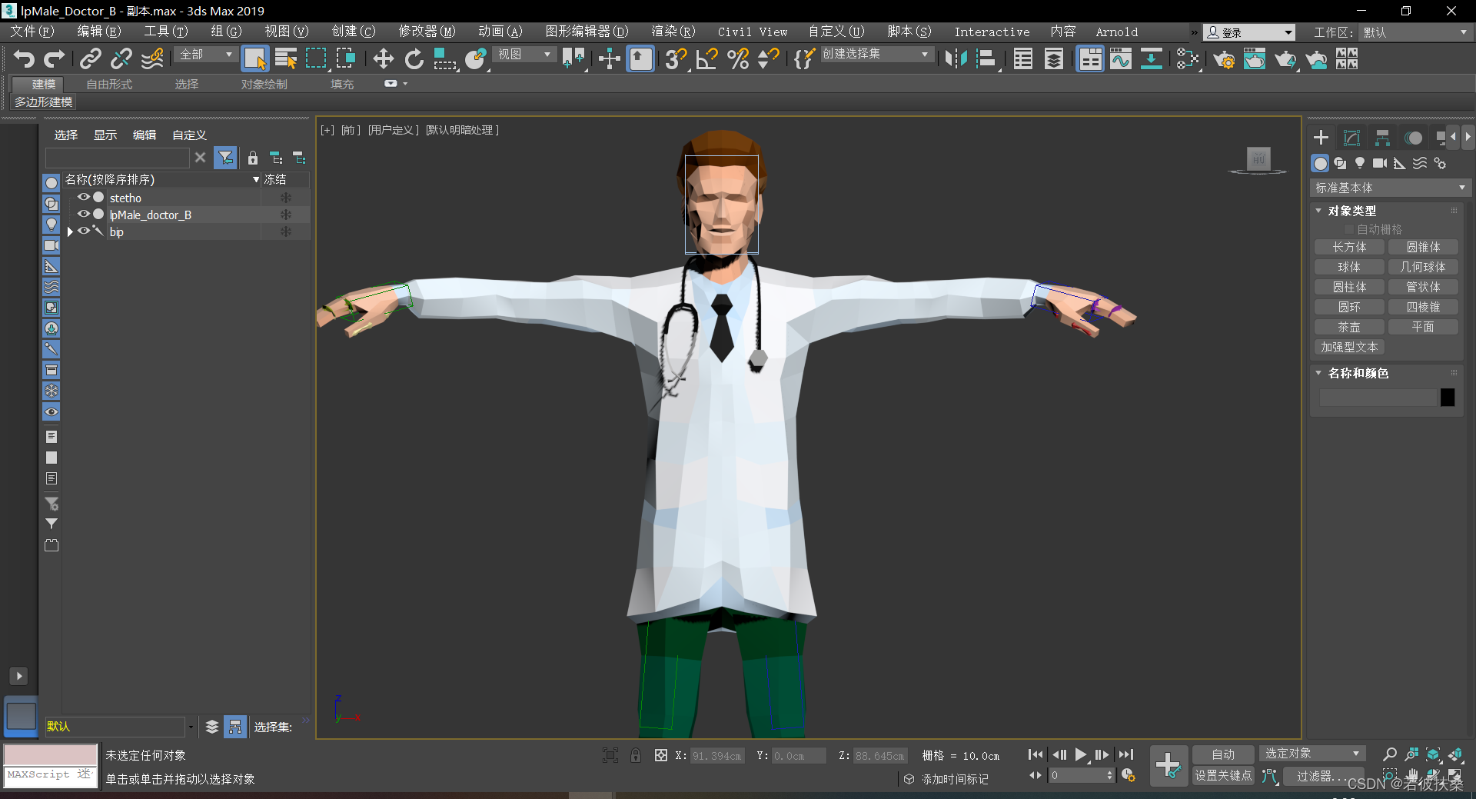Select the Cameras category icon in Create panel

[x=1380, y=163]
